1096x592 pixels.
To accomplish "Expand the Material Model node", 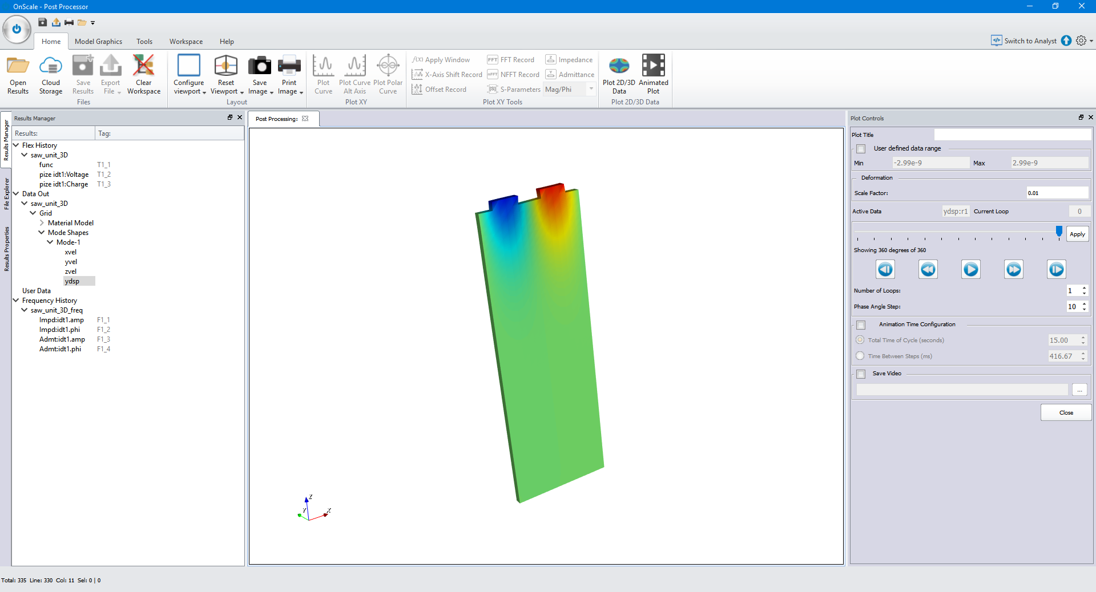I will (42, 222).
